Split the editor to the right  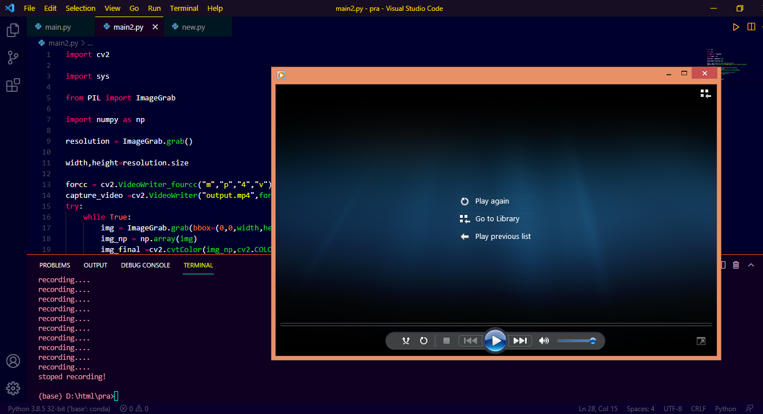click(751, 26)
